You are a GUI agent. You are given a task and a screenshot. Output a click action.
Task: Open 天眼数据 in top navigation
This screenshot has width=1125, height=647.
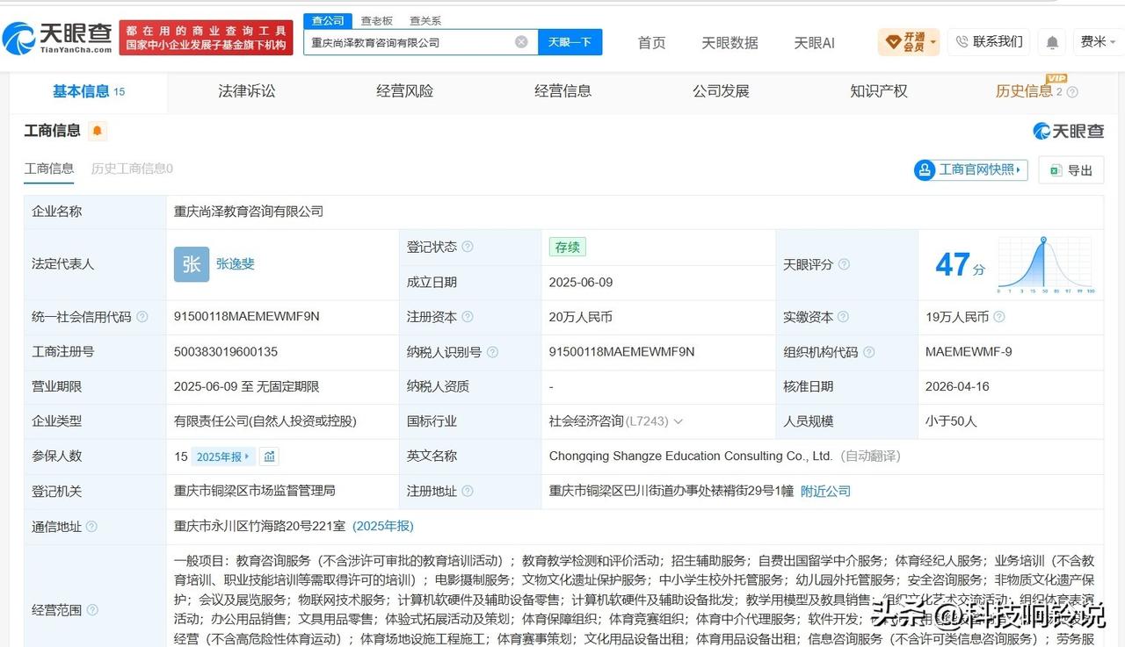pos(729,42)
